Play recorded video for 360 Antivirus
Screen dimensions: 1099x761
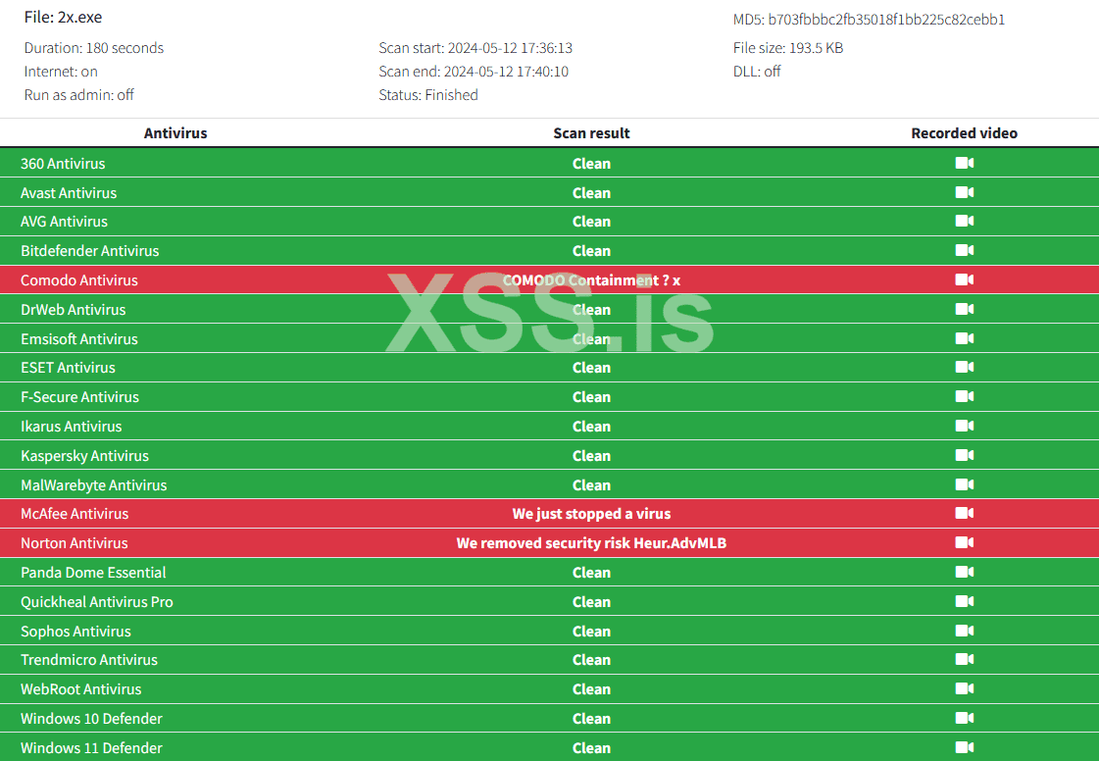coord(964,163)
